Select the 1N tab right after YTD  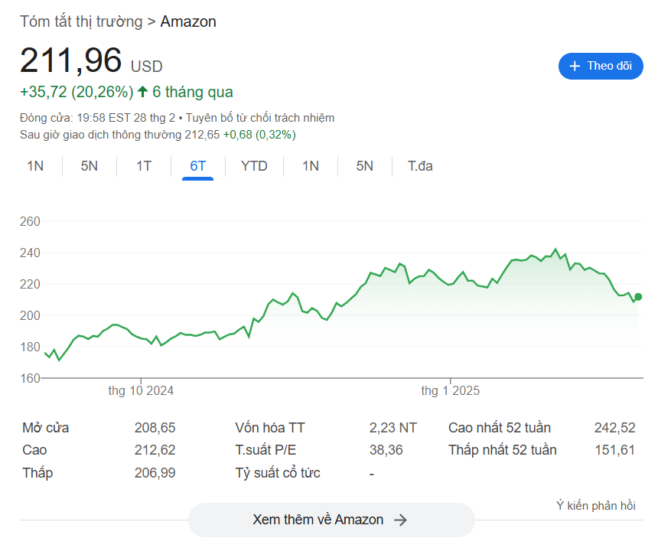tap(310, 166)
